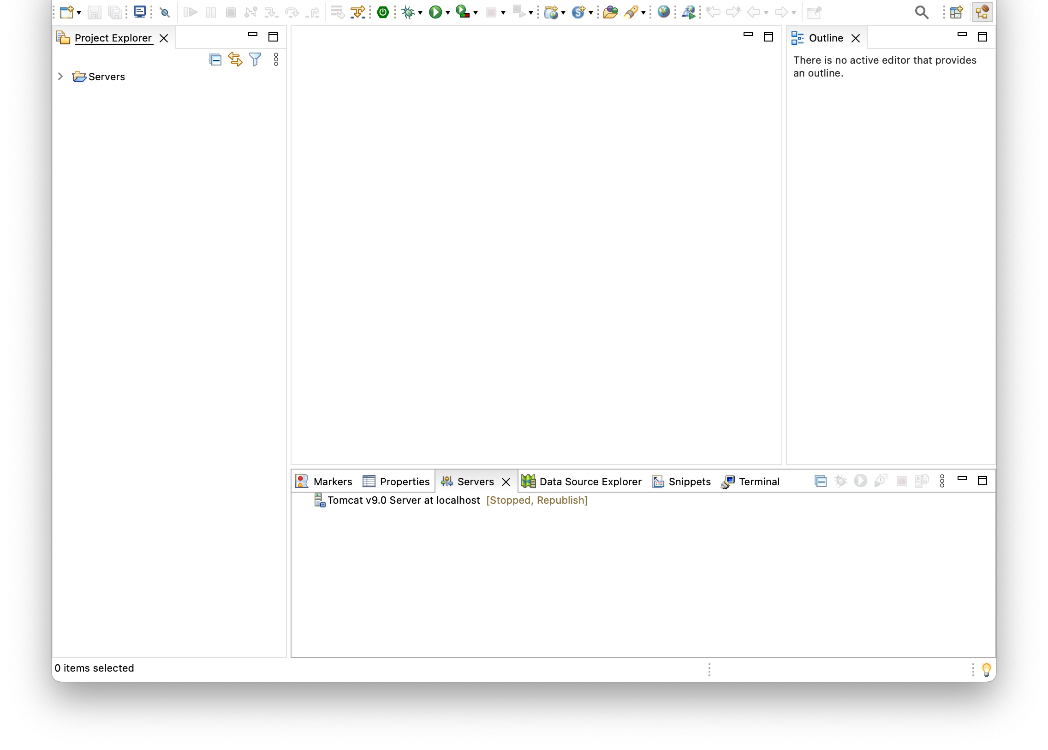Select Tomcat v9.0 Server at localhost row

pyautogui.click(x=450, y=500)
